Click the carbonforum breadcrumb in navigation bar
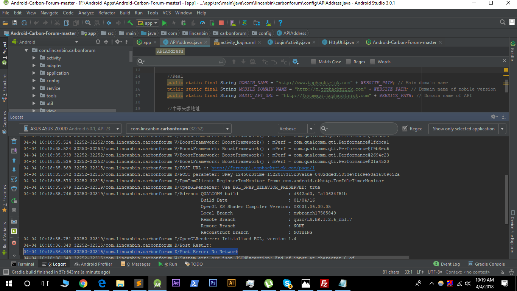The image size is (517, 291). (x=230, y=33)
